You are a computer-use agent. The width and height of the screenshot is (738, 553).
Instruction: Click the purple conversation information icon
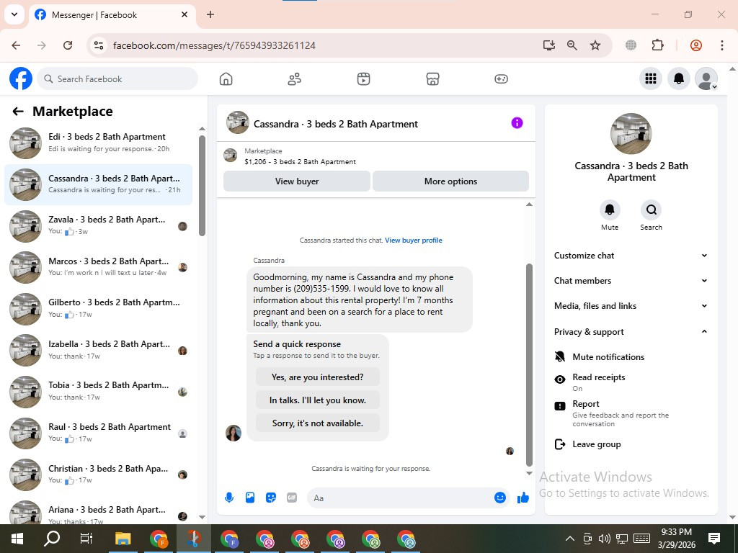click(x=517, y=123)
